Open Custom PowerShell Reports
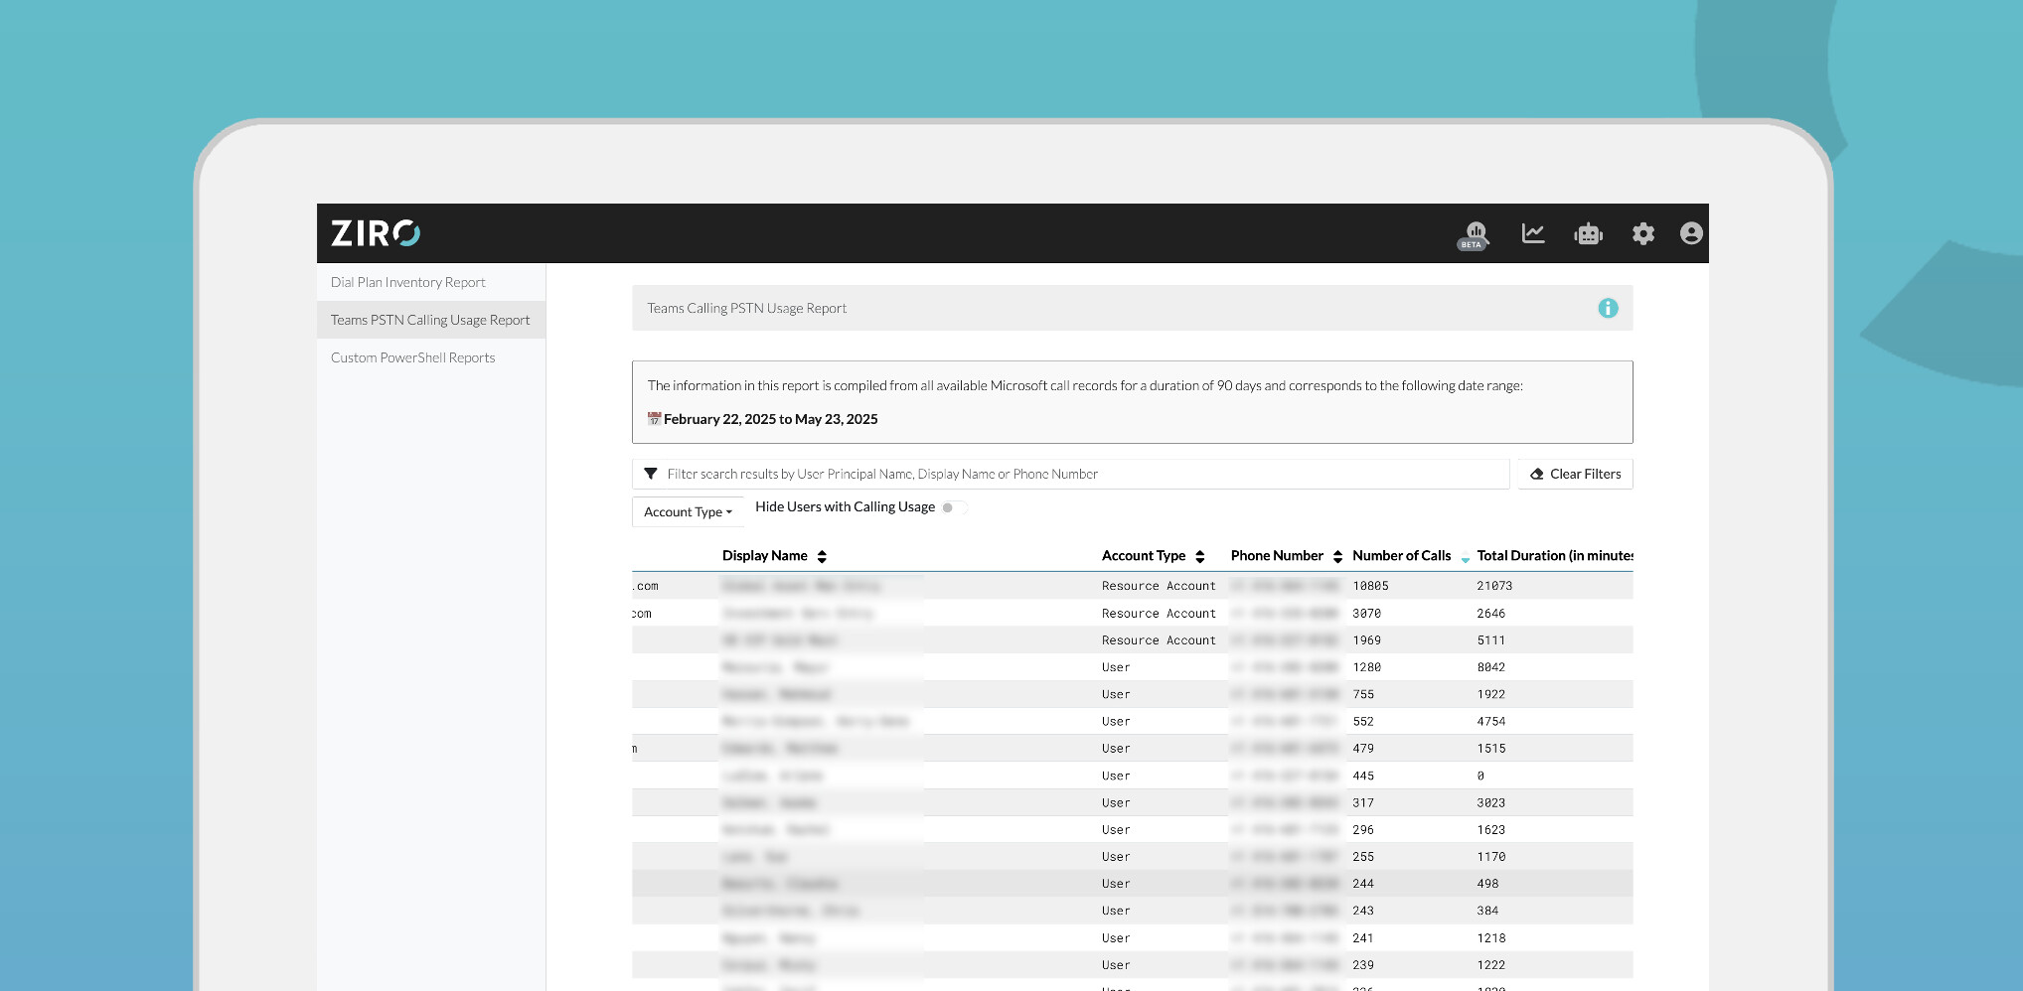Viewport: 2023px width, 991px height. click(x=412, y=357)
